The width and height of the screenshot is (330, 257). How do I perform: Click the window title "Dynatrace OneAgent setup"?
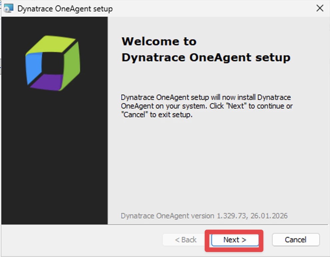65,9
